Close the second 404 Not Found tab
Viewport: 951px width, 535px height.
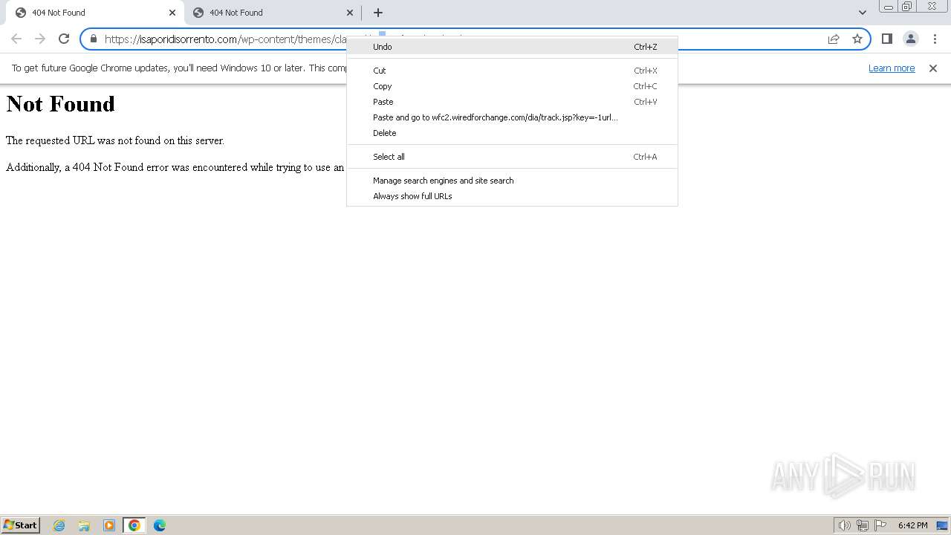point(350,13)
